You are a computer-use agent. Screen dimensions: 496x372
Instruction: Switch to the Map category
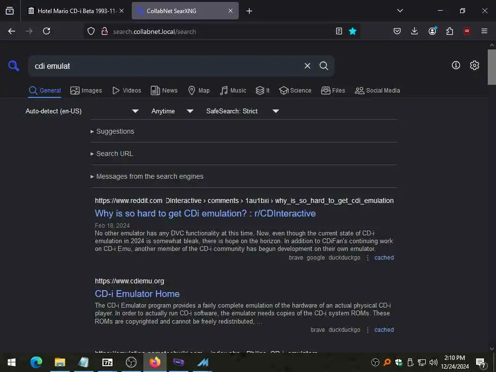pos(199,91)
